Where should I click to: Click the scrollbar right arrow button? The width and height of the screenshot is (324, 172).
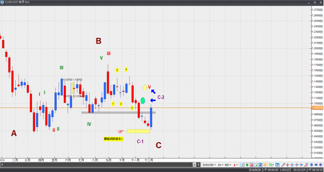point(198,165)
